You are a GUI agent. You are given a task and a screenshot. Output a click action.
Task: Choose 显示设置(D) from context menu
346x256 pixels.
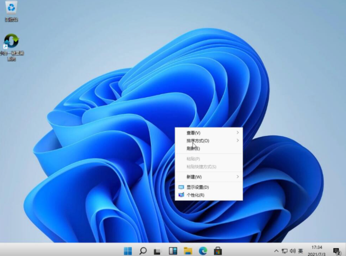pyautogui.click(x=198, y=187)
